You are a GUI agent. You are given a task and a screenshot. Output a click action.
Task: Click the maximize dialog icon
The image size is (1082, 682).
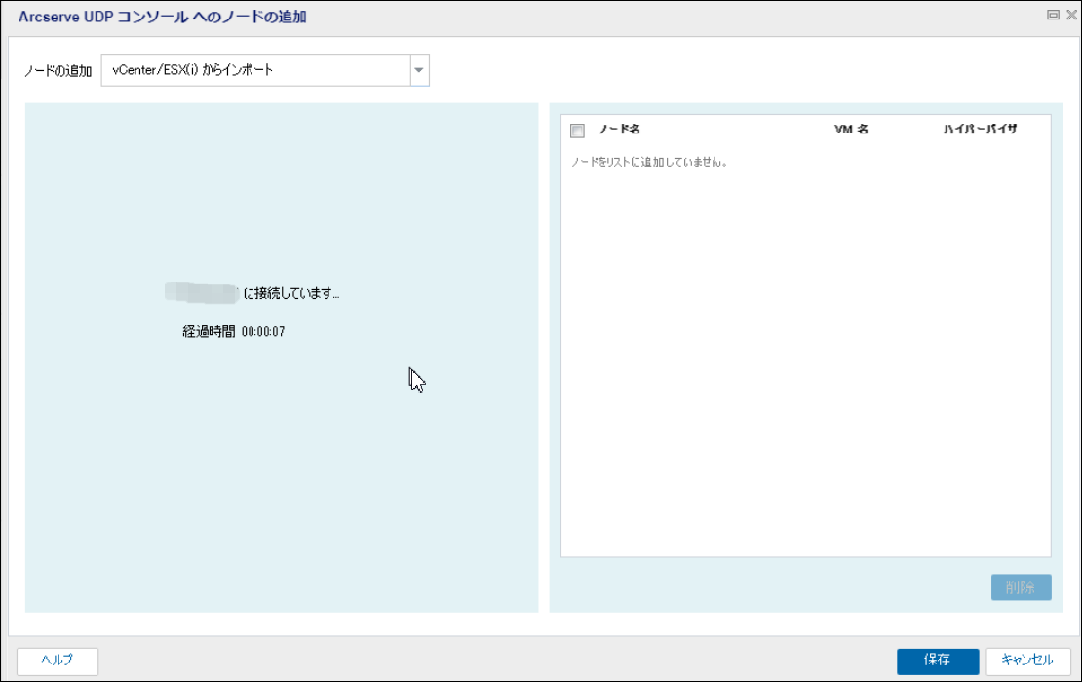1053,16
